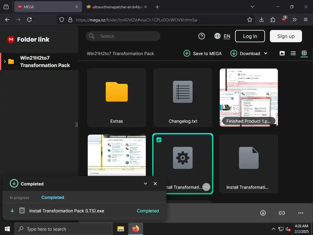Screen dimensions: 313x235
Task: Open the list all tabs dropdown
Action: click(252, 7)
